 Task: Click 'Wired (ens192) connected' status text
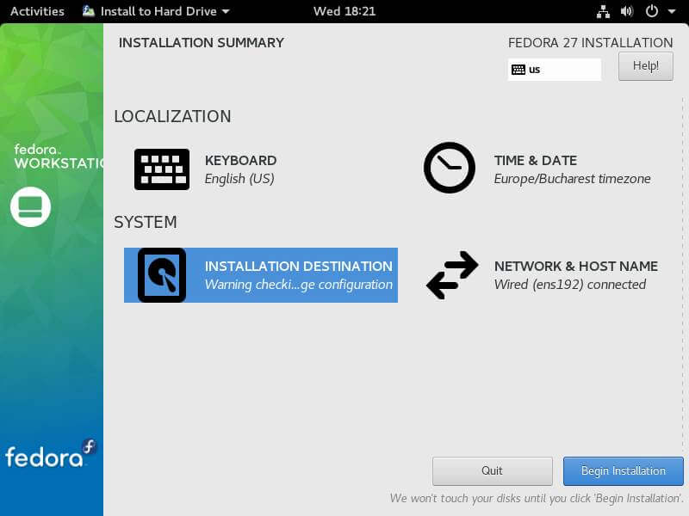(x=570, y=285)
